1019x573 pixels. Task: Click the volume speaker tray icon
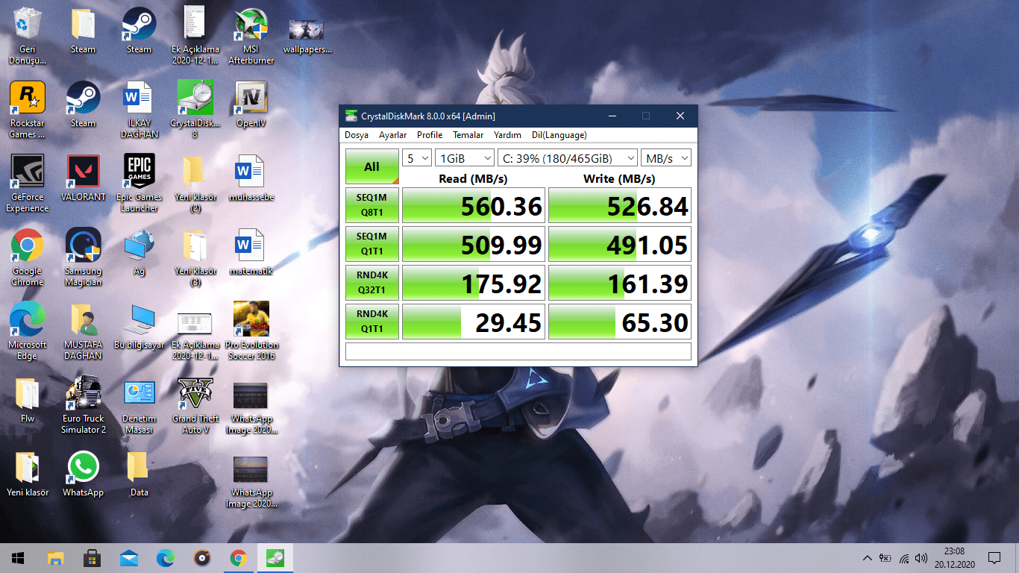[x=921, y=557]
